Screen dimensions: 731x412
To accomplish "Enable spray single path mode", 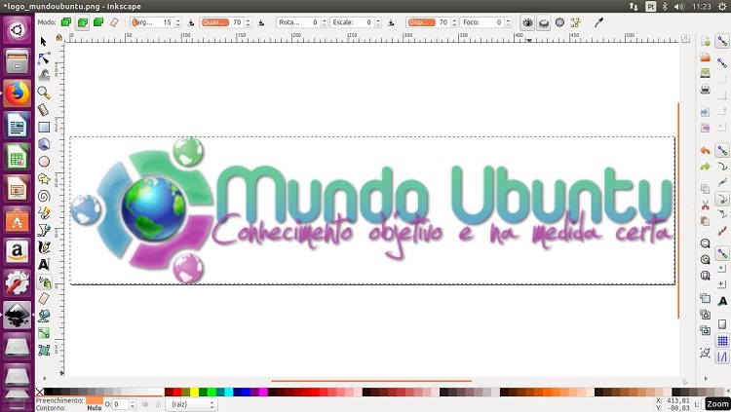I will 98,21.
